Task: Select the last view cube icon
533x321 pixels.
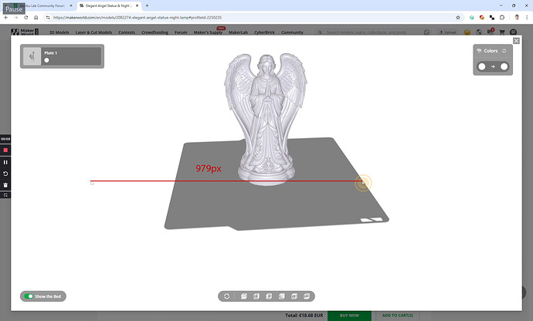Action: click(x=307, y=296)
